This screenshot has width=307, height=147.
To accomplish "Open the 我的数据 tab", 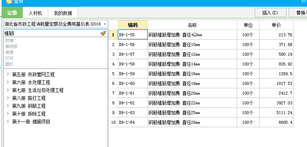I will tap(63, 13).
